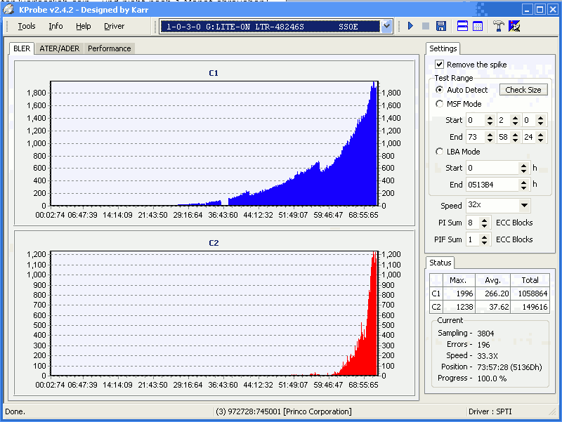Click the rightmost chart toolbar icon
This screenshot has width=562, height=422.
[x=514, y=26]
